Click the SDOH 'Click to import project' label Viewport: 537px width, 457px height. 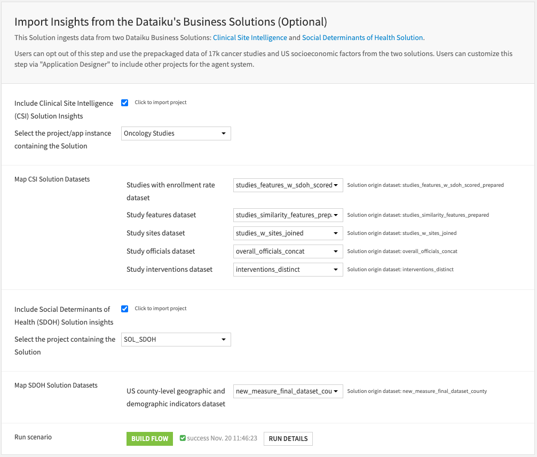(160, 309)
